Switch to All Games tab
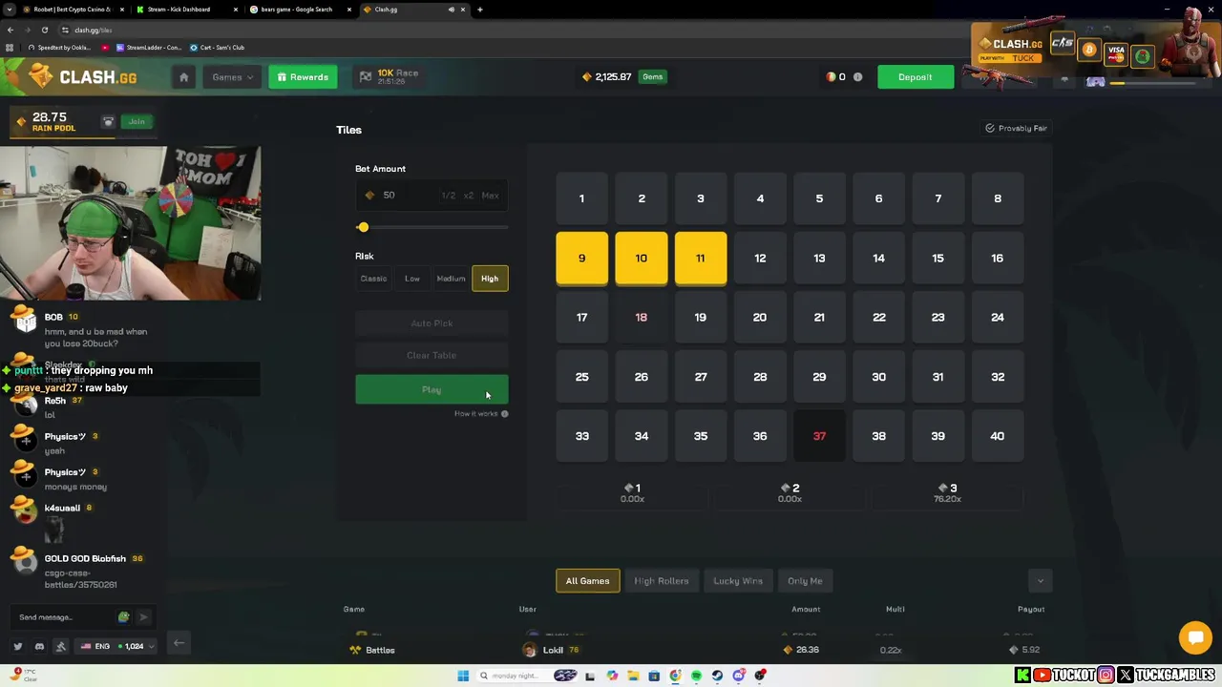This screenshot has height=687, width=1222. point(587,581)
